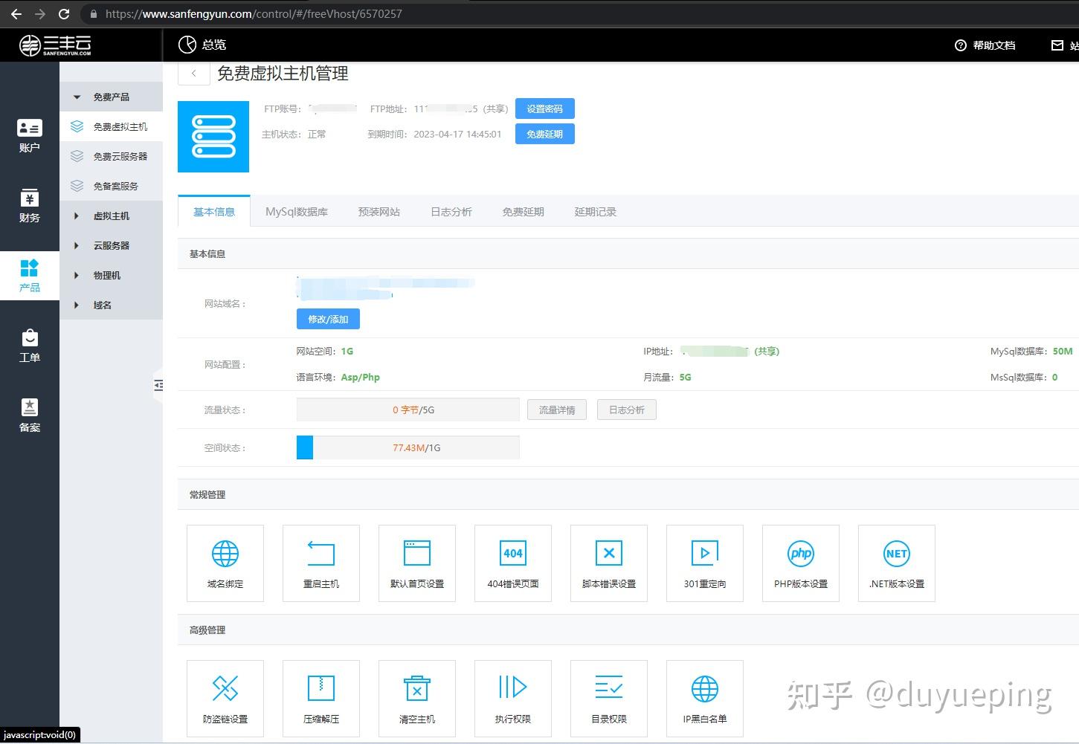Click the 修改/添加 domain button
This screenshot has width=1079, height=744.
328,319
